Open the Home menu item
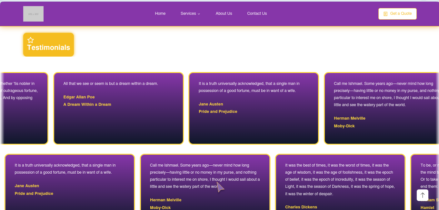Image resolution: width=439 pixels, height=210 pixels. pyautogui.click(x=160, y=14)
